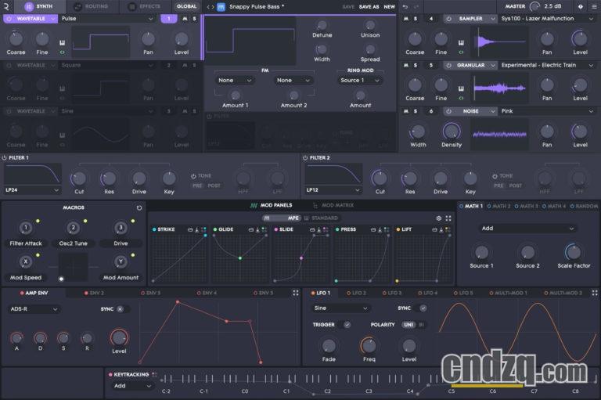The height and width of the screenshot is (400, 601).
Task: Toggle power for Granular oscillator
Action: click(448, 65)
